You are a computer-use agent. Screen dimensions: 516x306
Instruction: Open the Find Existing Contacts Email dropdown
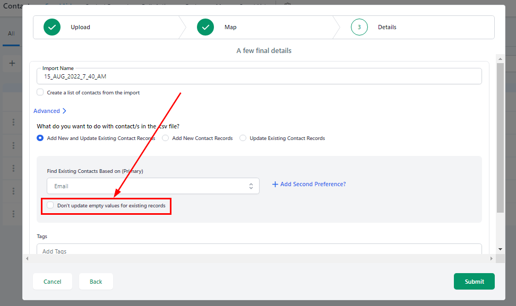153,186
